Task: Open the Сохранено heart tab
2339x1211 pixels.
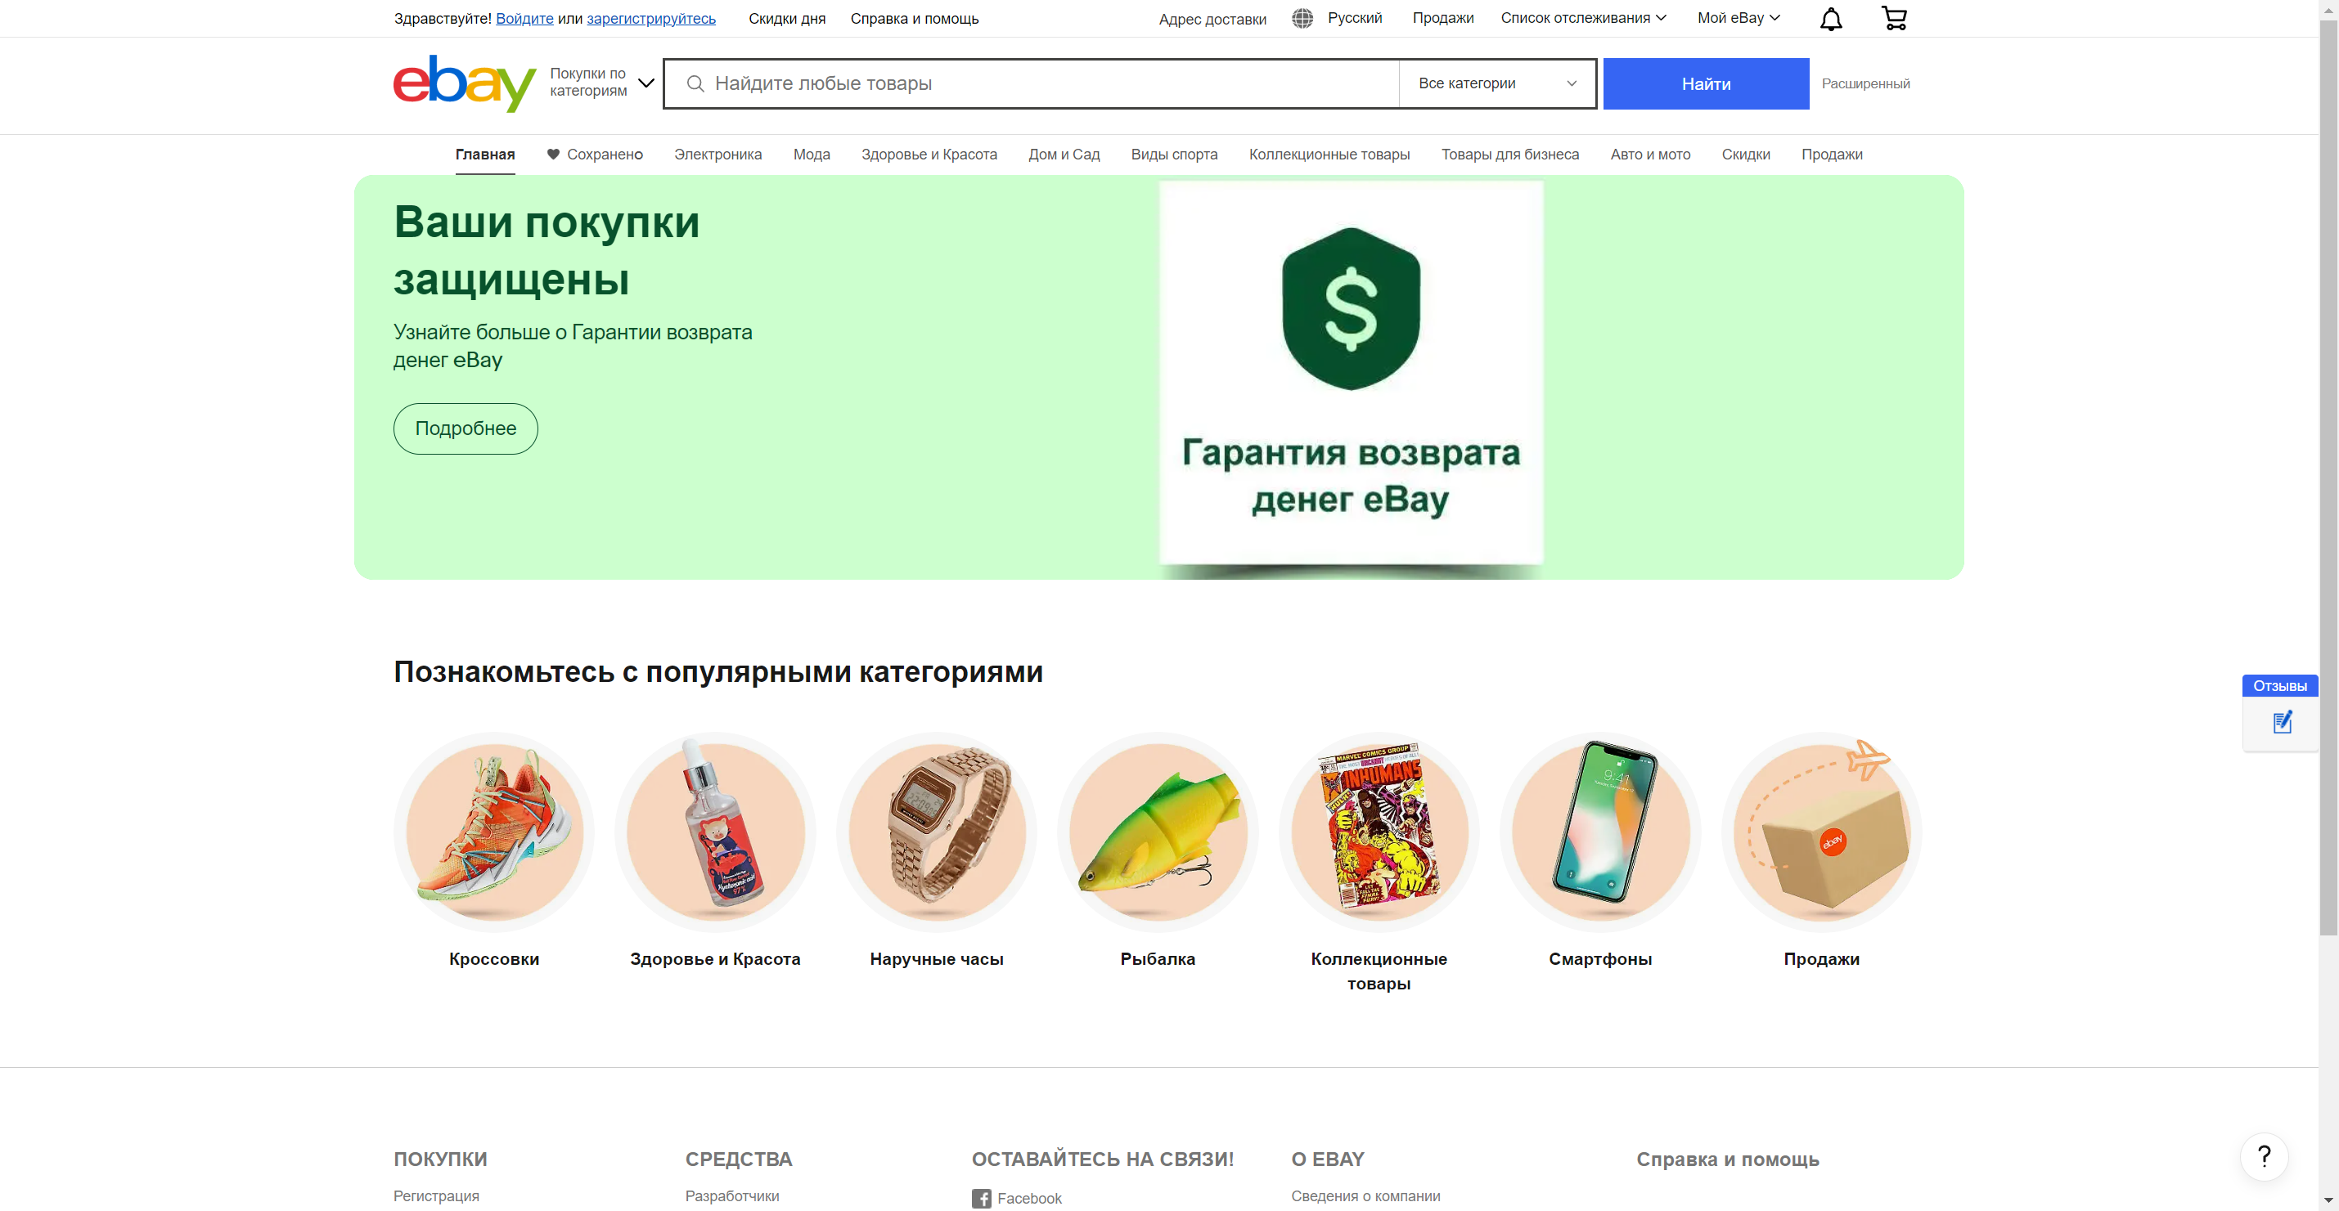Action: 595,155
